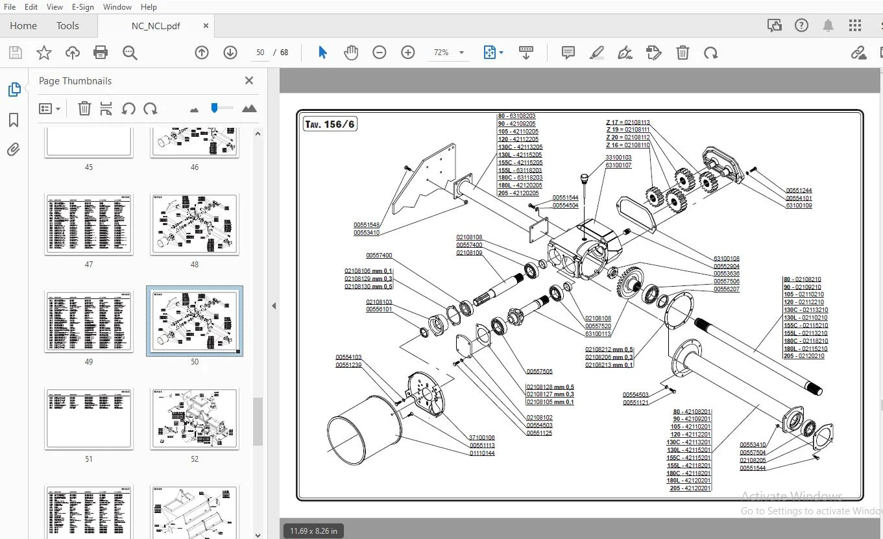This screenshot has width=883, height=539.
Task: Activate the Hand pan tool
Action: pyautogui.click(x=351, y=53)
